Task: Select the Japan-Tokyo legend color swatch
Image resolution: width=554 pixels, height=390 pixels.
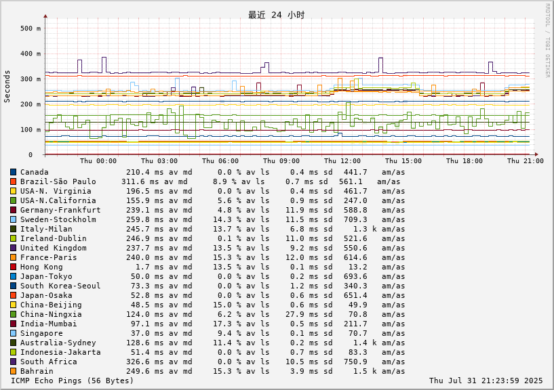Action: 14,277
